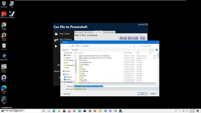201x113 pixels.
Task: Select the ACH folder in the list
Action: [x=82, y=78]
